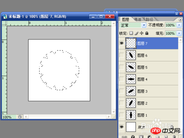
Task: Toggle visibility of the 背景 layer
Action: pyautogui.click(x=121, y=127)
